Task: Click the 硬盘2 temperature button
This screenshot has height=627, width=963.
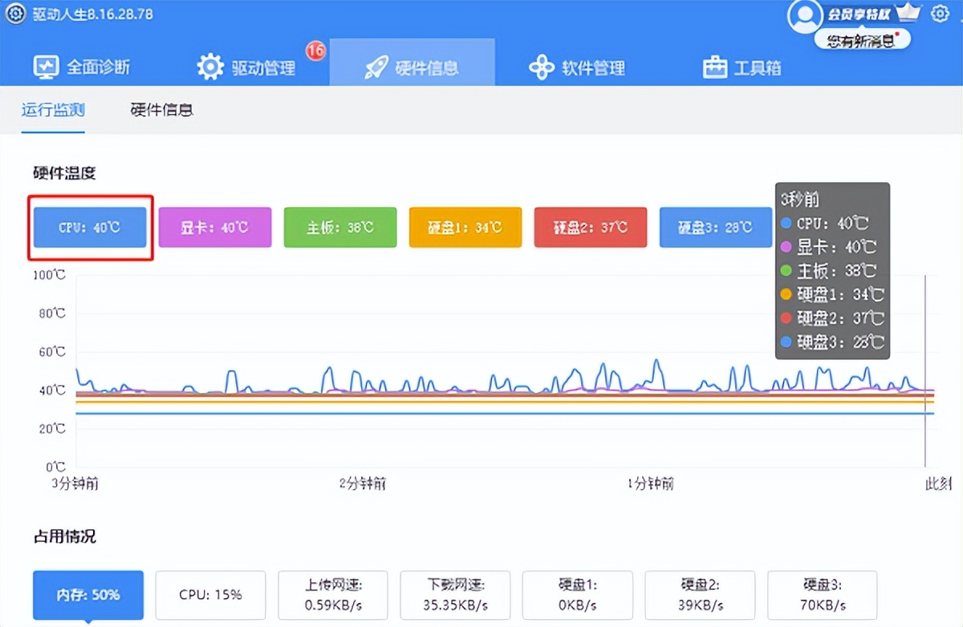Action: tap(591, 227)
